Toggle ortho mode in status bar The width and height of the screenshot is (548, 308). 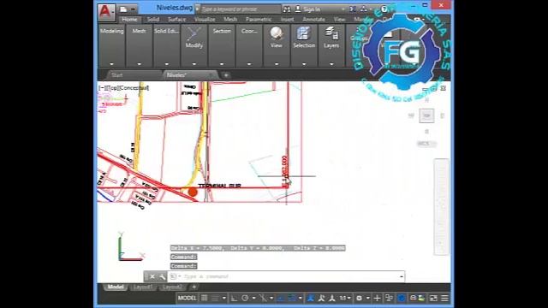(x=234, y=298)
